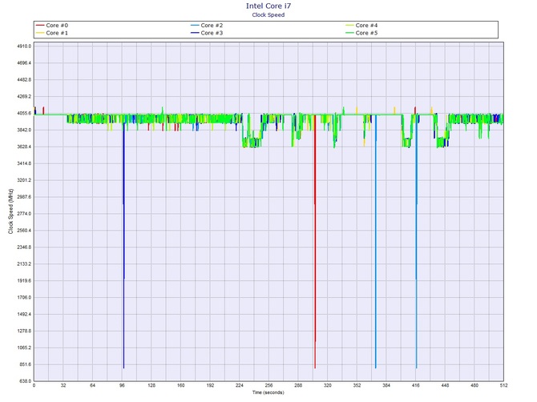Image resolution: width=537 pixels, height=402 pixels.
Task: Click the dark blue Core #3 legend line
Action: 195,33
